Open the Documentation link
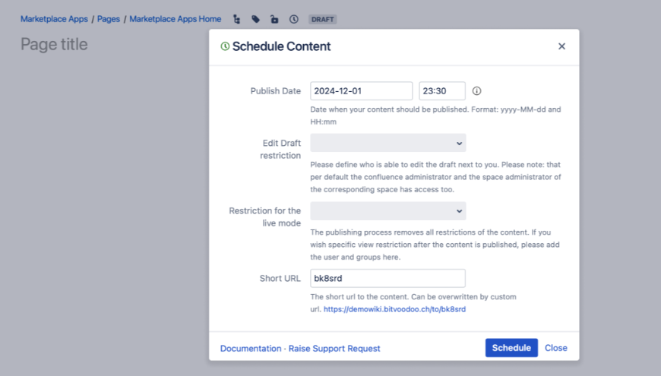This screenshot has height=376, width=661. [x=251, y=349]
